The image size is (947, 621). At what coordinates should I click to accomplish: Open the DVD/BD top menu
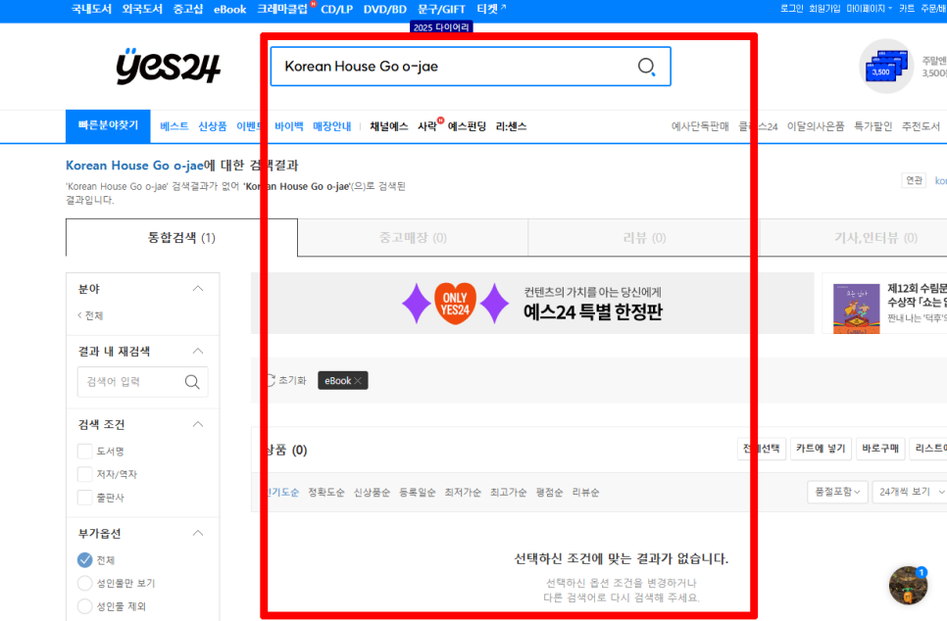click(x=385, y=9)
